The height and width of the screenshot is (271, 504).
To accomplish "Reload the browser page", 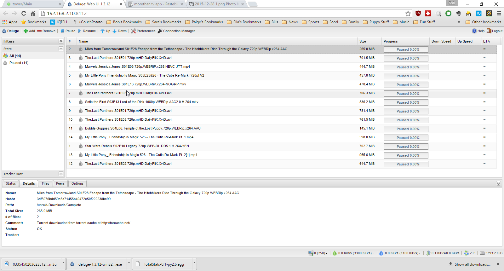I will (24, 13).
